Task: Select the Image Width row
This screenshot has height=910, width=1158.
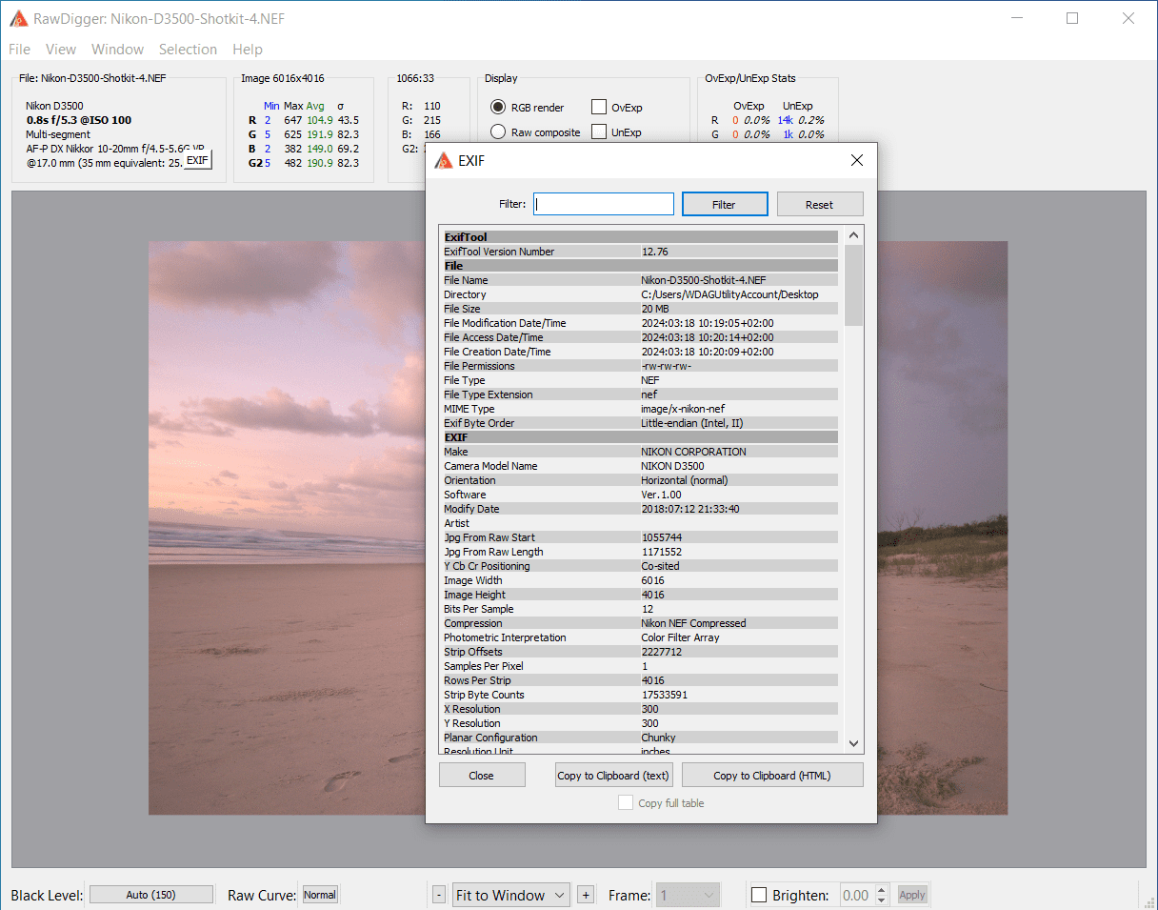Action: coord(641,580)
